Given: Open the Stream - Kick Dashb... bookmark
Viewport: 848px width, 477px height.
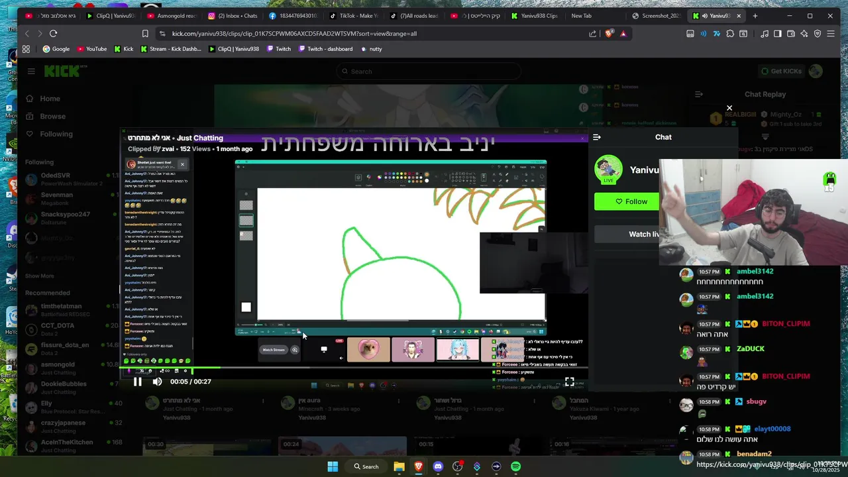Looking at the screenshot, I should [170, 49].
